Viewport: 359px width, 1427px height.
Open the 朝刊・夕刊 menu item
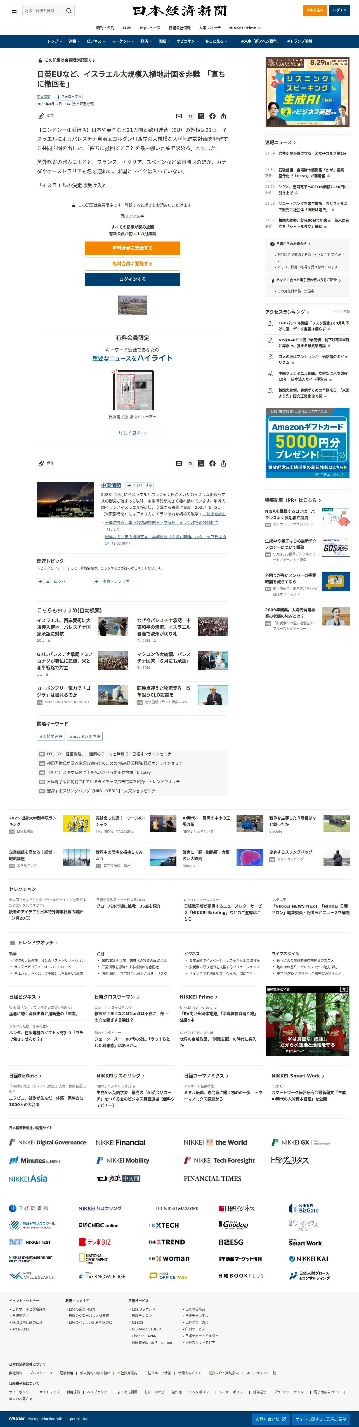(x=105, y=28)
